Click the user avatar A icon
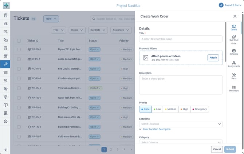244x154 pixels. 221,5
